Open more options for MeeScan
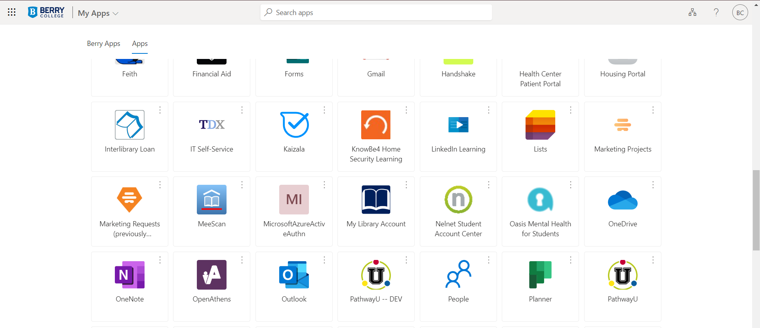This screenshot has width=760, height=328. pos(242,185)
